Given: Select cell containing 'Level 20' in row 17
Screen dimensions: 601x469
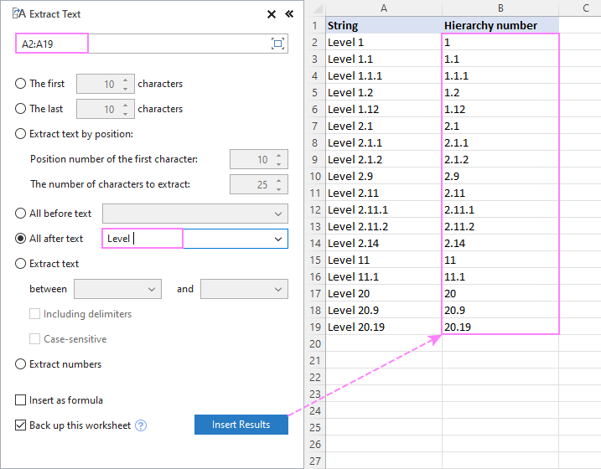Looking at the screenshot, I should (x=384, y=294).
